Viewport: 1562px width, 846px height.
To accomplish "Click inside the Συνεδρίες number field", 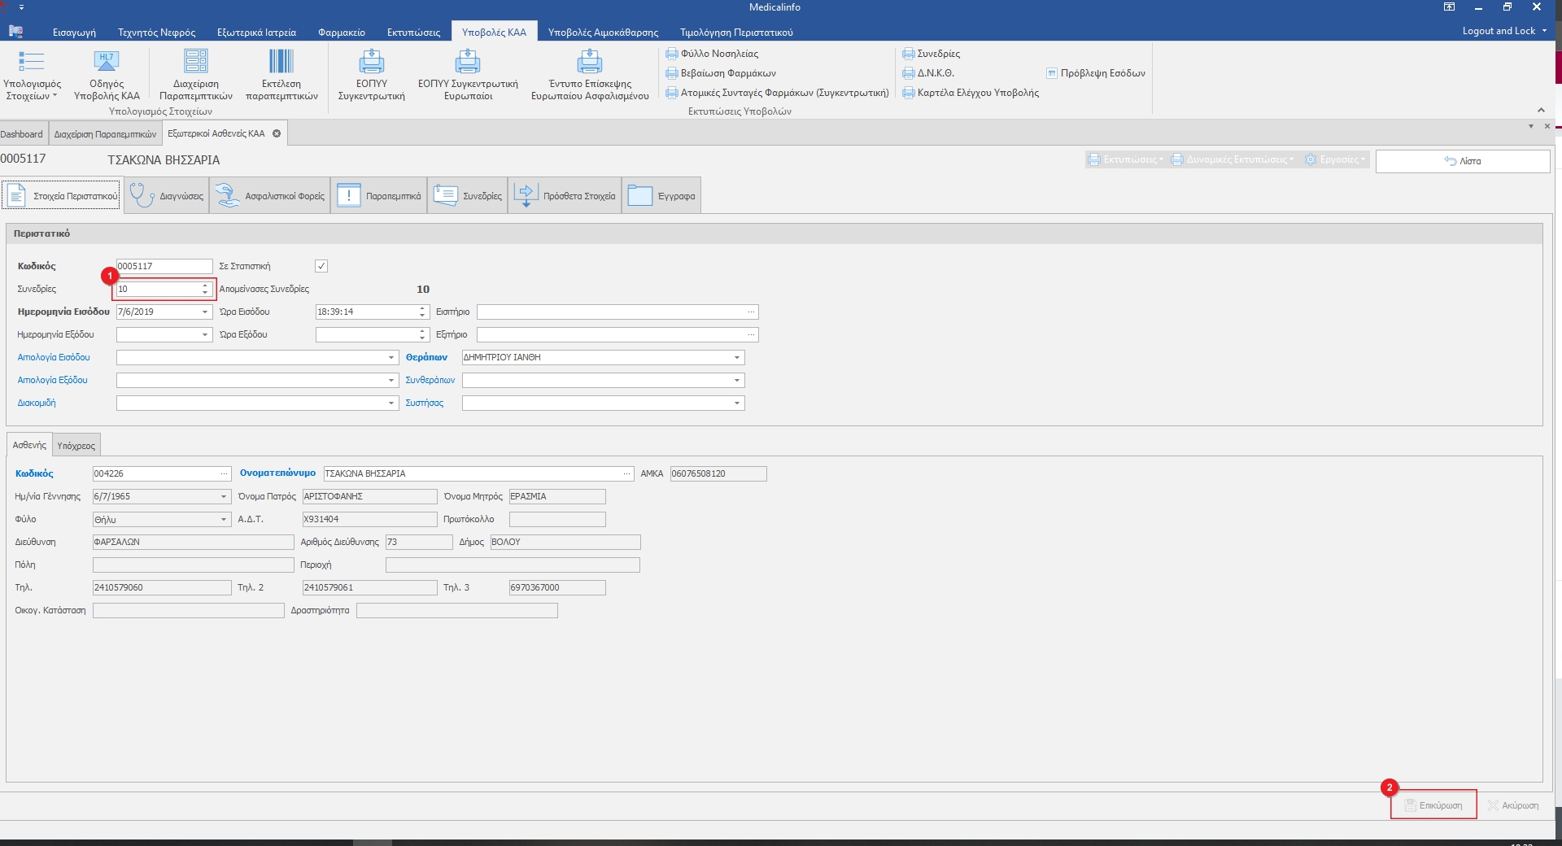I will (157, 290).
